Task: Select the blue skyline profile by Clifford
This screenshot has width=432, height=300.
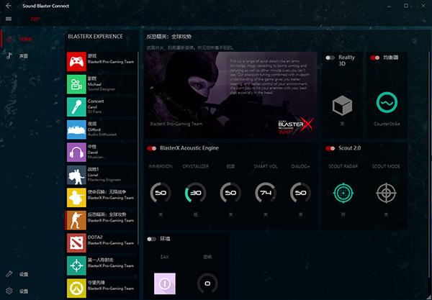Action: coord(76,129)
